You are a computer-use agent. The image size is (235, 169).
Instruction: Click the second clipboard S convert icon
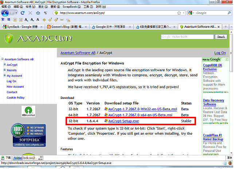(21, 20)
